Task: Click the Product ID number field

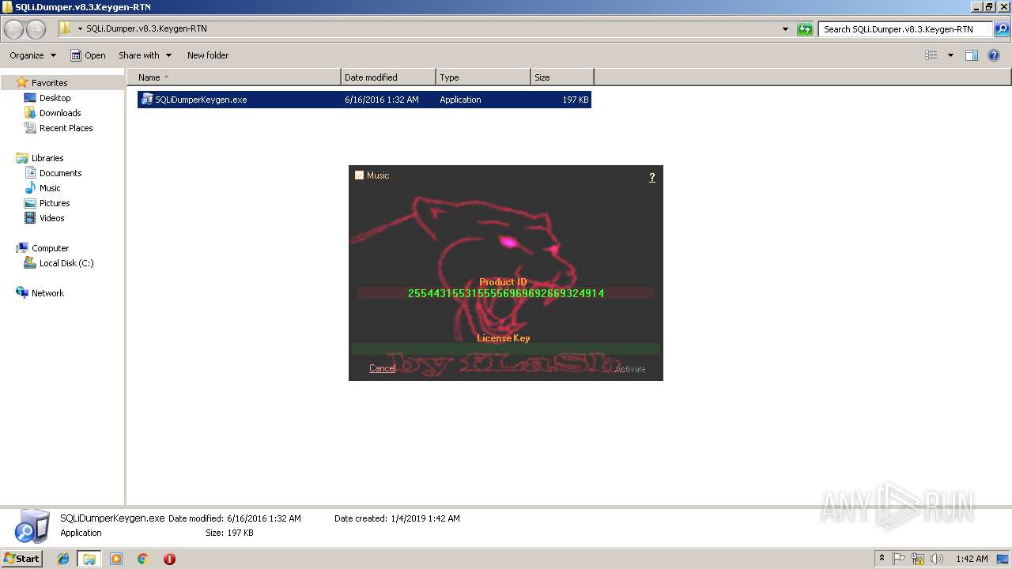Action: click(506, 293)
